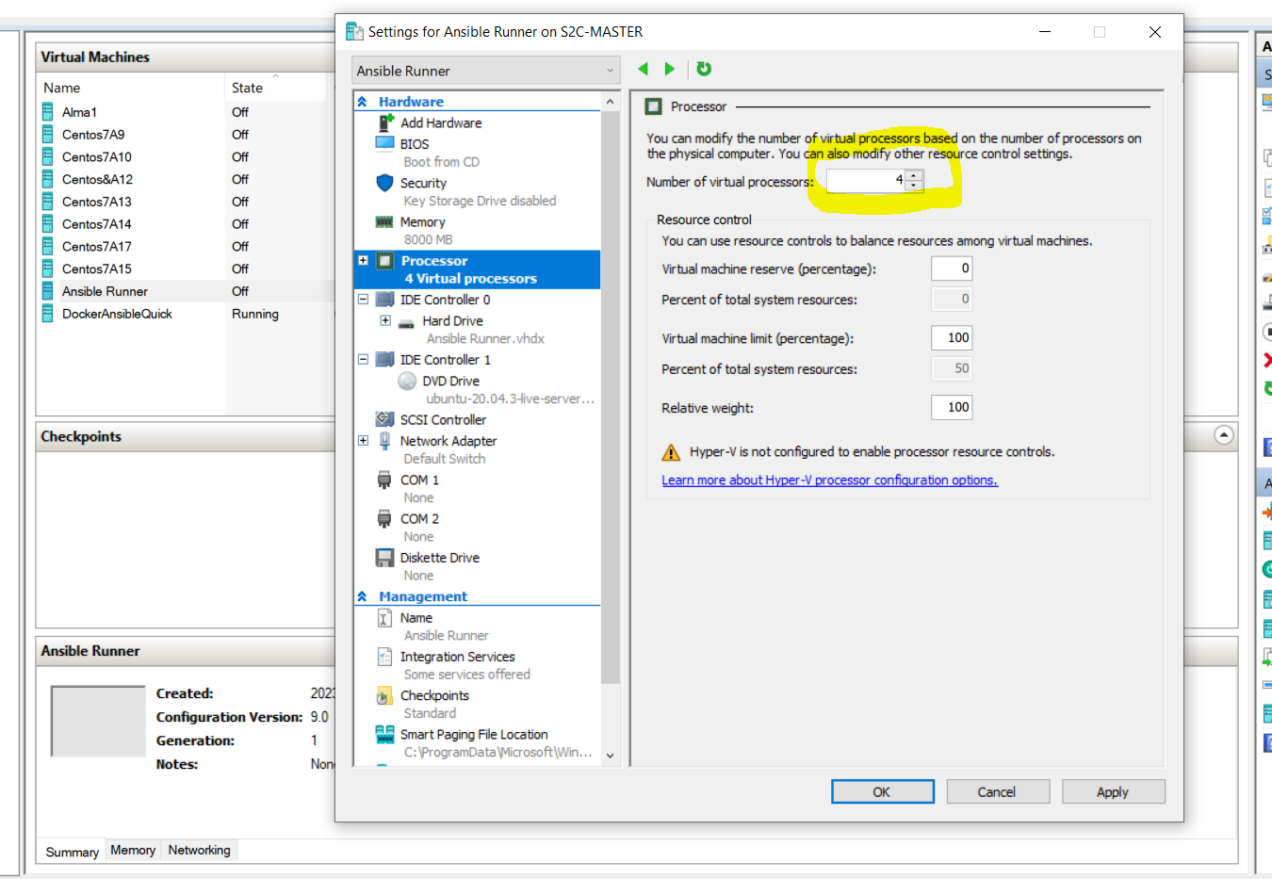Screen dimensions: 1272x879
Task: Open Checkpoints setting in Management section
Action: tap(434, 695)
